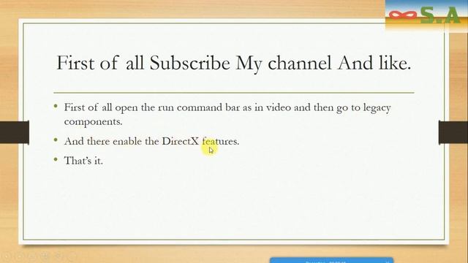Click the word "components." on the slide
Image resolution: width=468 pixels, height=263 pixels.
click(93, 122)
